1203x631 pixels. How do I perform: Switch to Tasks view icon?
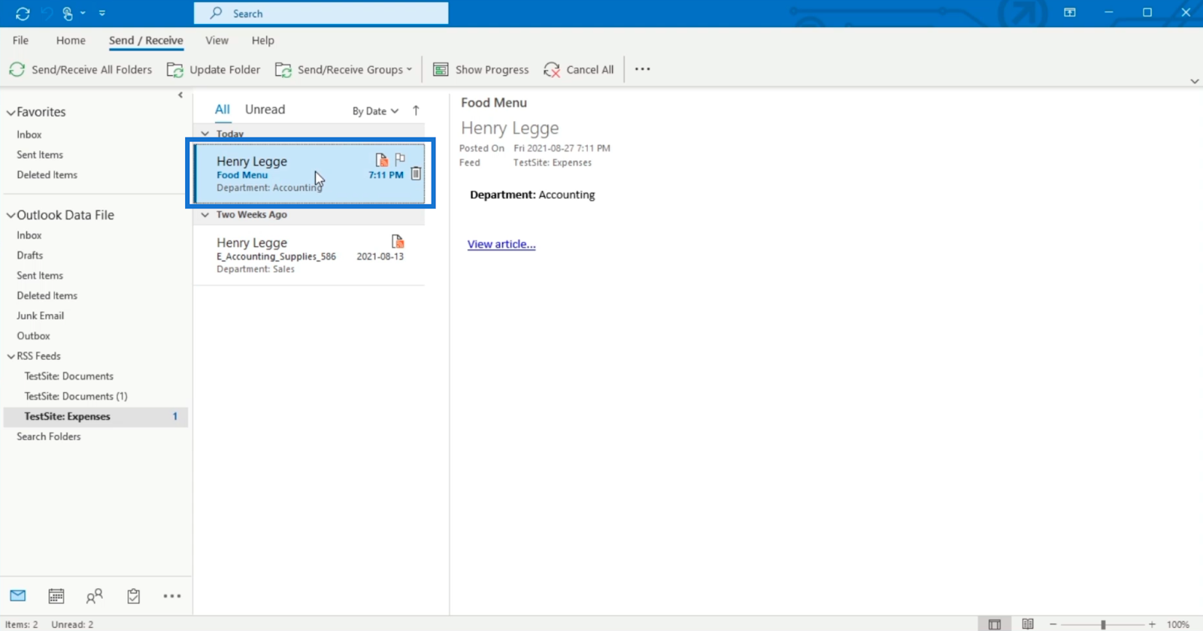click(x=134, y=596)
